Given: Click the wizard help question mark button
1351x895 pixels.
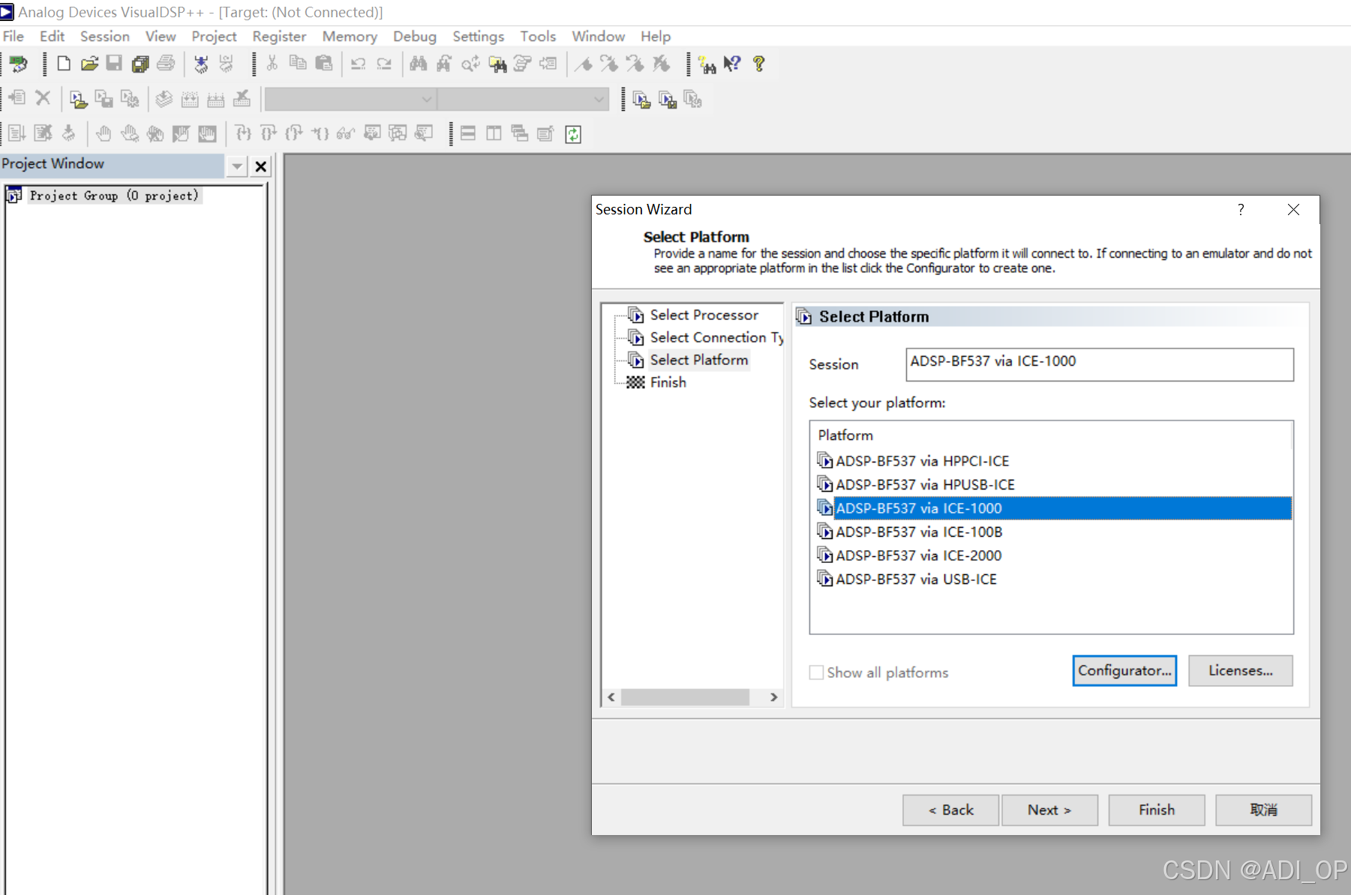Looking at the screenshot, I should [x=1241, y=210].
